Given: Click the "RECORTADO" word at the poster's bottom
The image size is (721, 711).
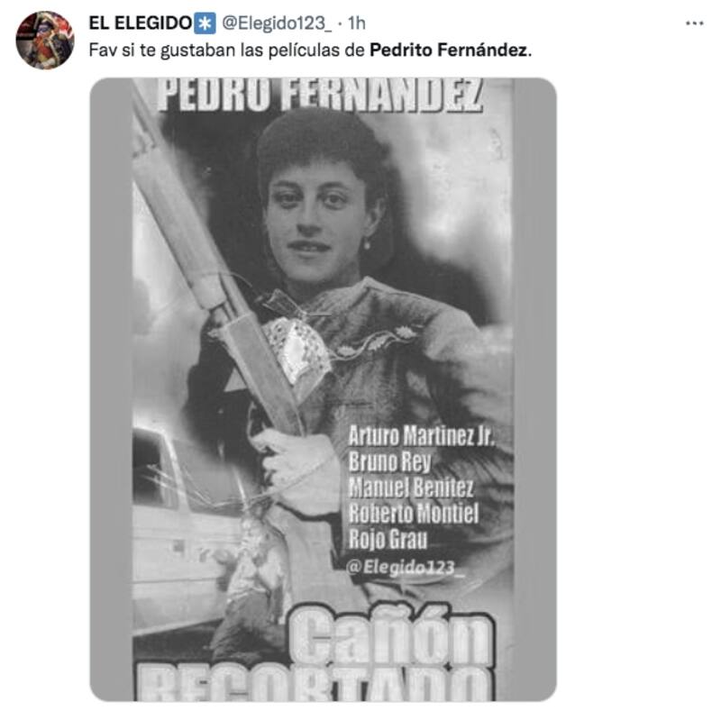Looking at the screenshot, I should click(x=315, y=684).
